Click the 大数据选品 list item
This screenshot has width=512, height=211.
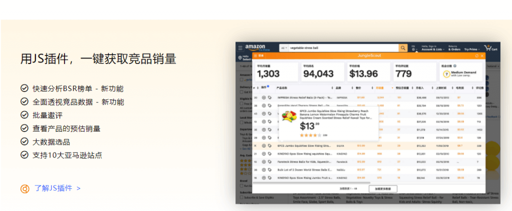click(51, 142)
